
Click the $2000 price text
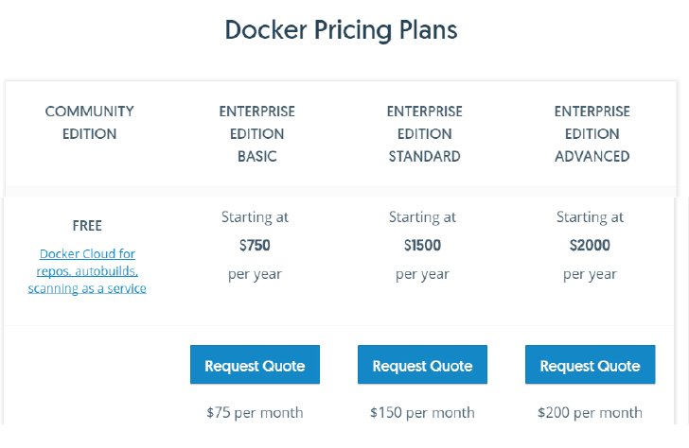590,245
